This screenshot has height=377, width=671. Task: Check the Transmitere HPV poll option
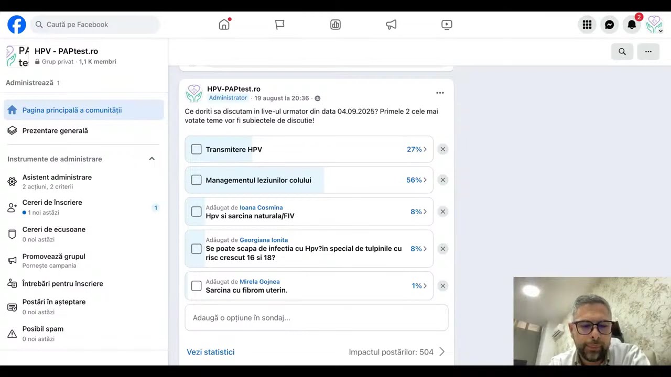point(196,149)
